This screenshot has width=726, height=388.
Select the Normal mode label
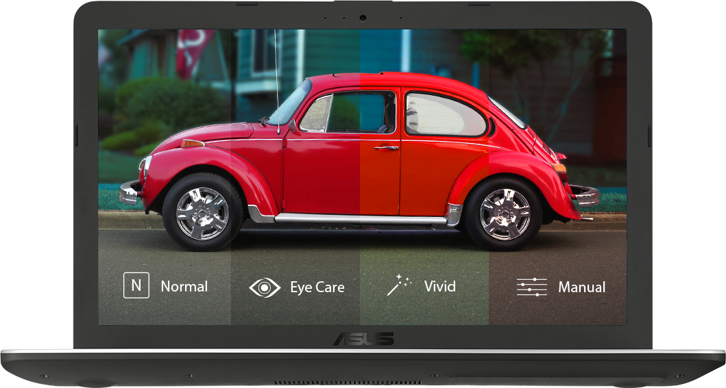click(184, 287)
